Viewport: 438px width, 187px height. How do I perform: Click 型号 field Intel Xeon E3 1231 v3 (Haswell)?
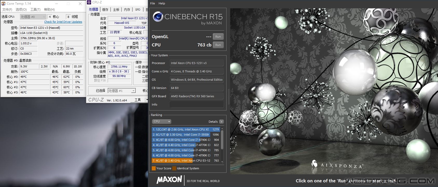click(51, 28)
